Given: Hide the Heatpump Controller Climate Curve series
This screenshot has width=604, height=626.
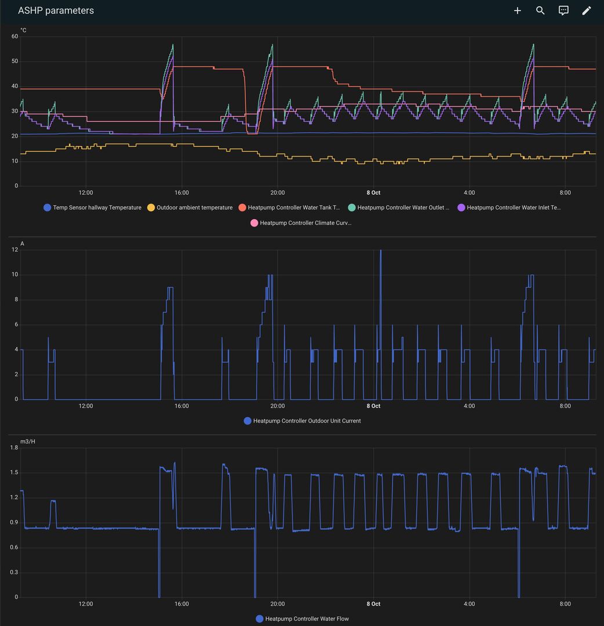Looking at the screenshot, I should click(305, 223).
